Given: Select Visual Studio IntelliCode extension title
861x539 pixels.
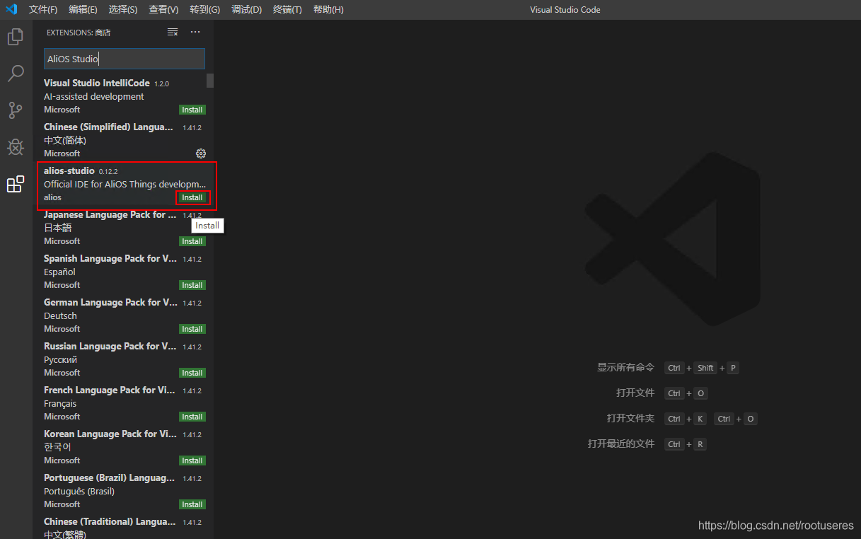Looking at the screenshot, I should tap(97, 83).
